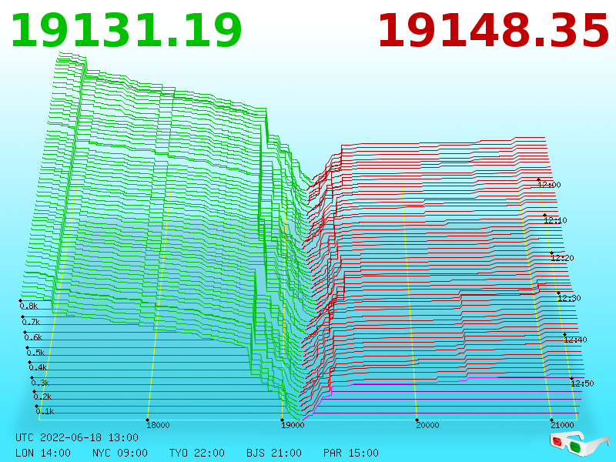Click the 21000 price axis label

pos(562,425)
